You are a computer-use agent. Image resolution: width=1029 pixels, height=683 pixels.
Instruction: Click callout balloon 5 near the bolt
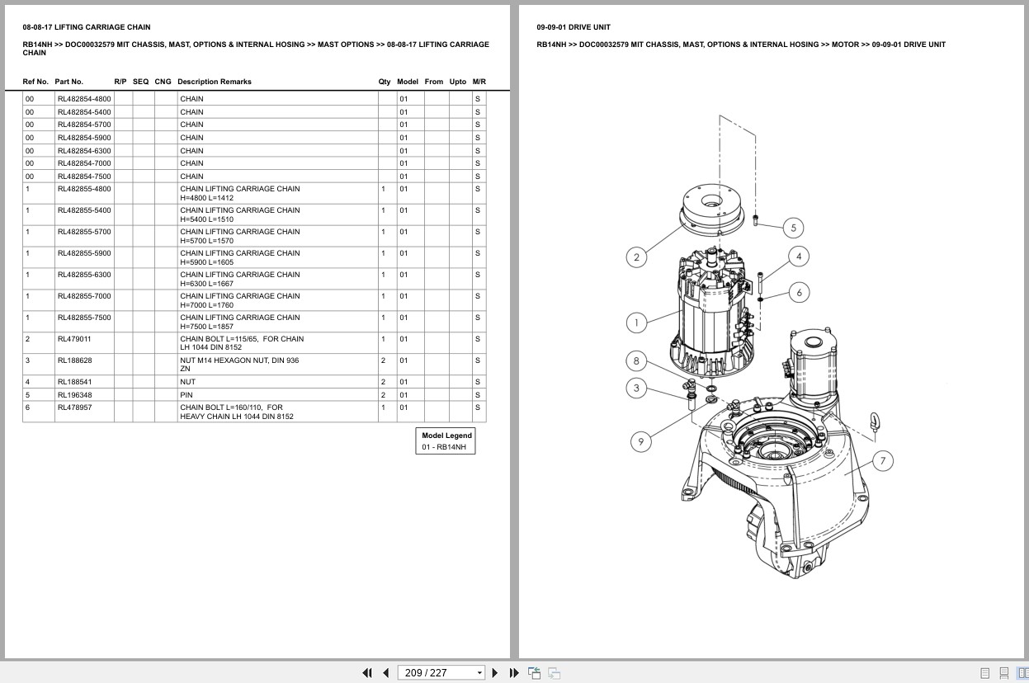click(x=793, y=228)
